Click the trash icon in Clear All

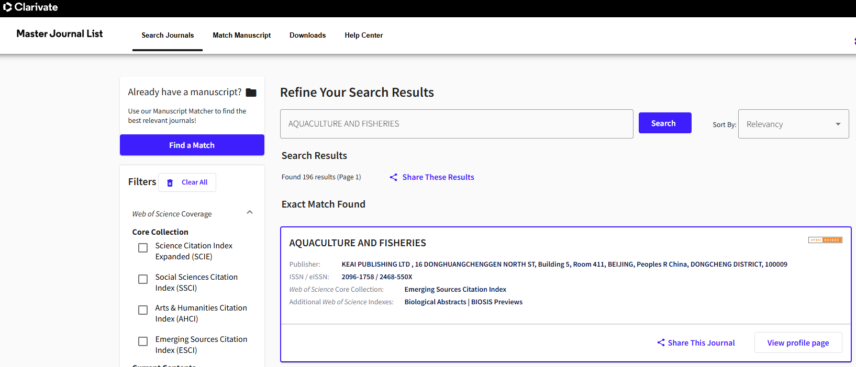click(x=170, y=183)
